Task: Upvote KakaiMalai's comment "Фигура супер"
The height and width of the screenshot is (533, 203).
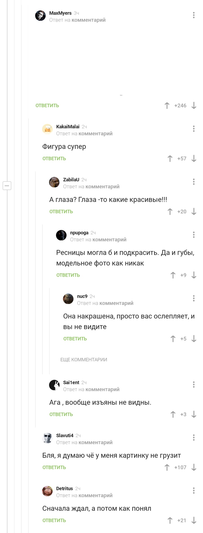Action: (x=170, y=159)
